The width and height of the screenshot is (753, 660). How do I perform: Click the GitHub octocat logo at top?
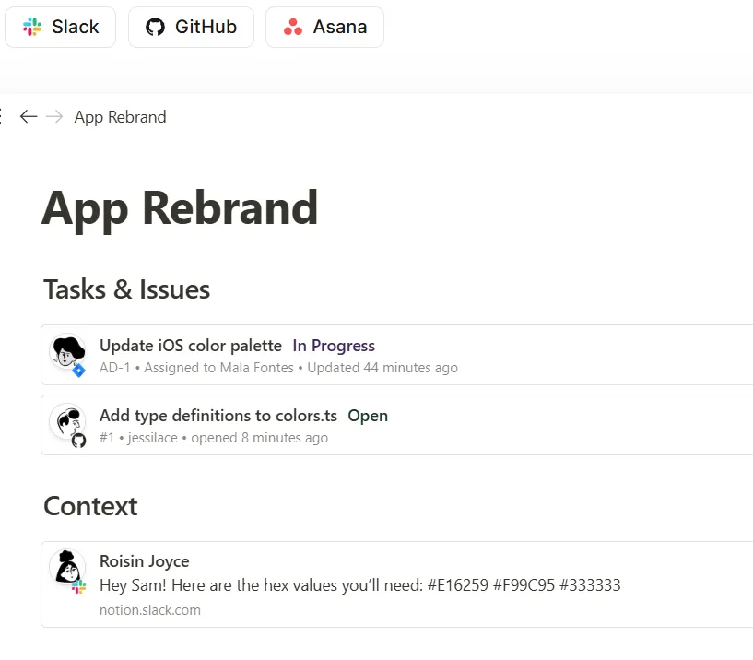click(156, 27)
